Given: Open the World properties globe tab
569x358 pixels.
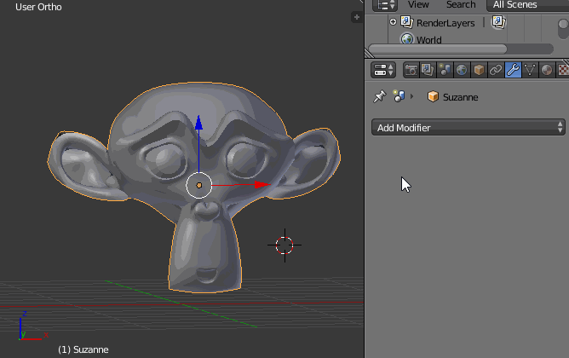Looking at the screenshot, I should tap(462, 70).
